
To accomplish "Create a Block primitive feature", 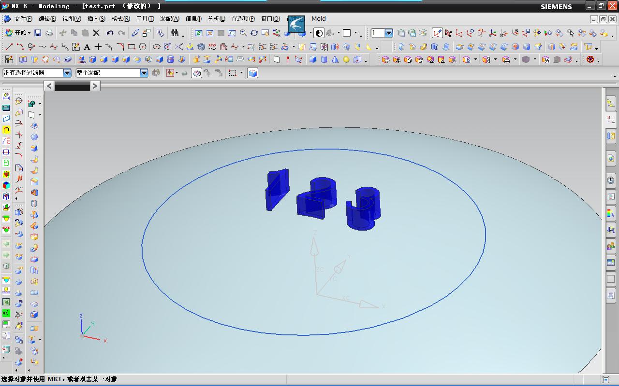I will pos(313,59).
